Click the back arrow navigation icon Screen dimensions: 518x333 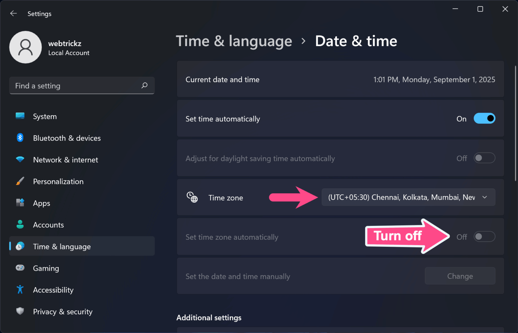[x=13, y=13]
